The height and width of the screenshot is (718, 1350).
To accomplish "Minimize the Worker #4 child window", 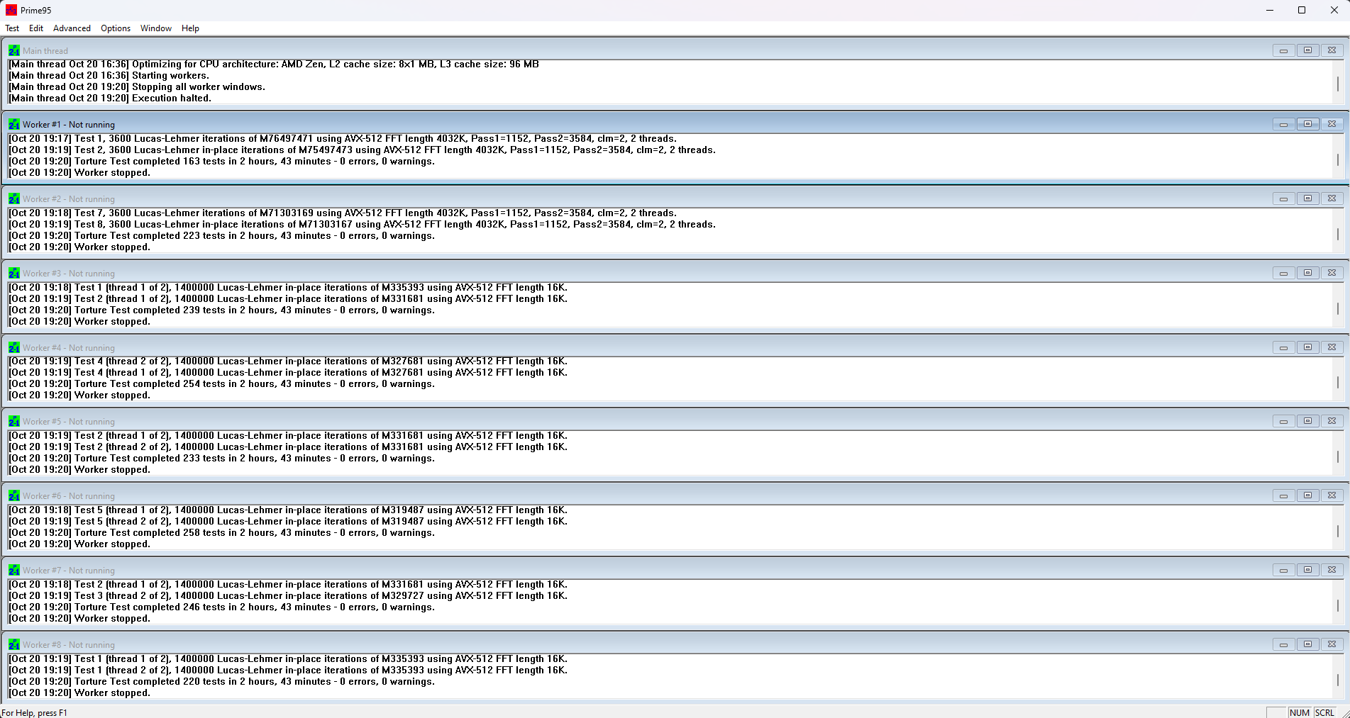I will 1283,347.
